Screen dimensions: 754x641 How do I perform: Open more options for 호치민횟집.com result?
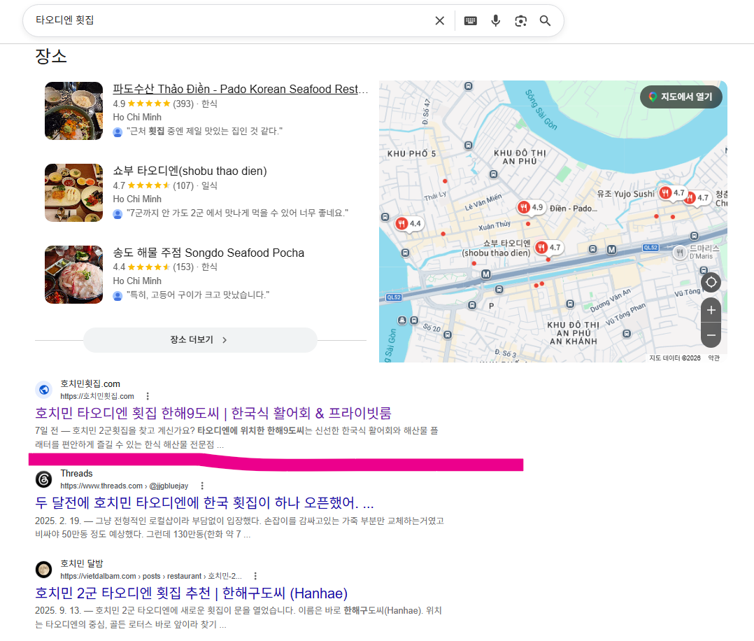pyautogui.click(x=148, y=396)
